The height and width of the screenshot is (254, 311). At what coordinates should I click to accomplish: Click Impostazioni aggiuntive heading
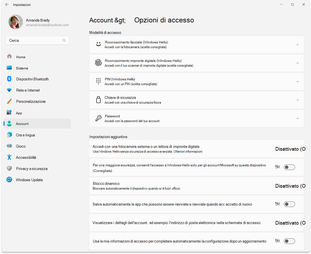[x=108, y=137]
